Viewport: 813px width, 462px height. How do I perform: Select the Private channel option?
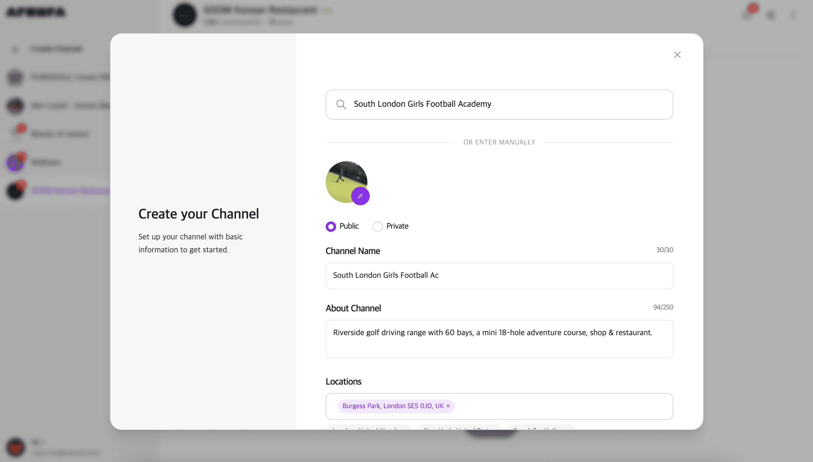[377, 226]
